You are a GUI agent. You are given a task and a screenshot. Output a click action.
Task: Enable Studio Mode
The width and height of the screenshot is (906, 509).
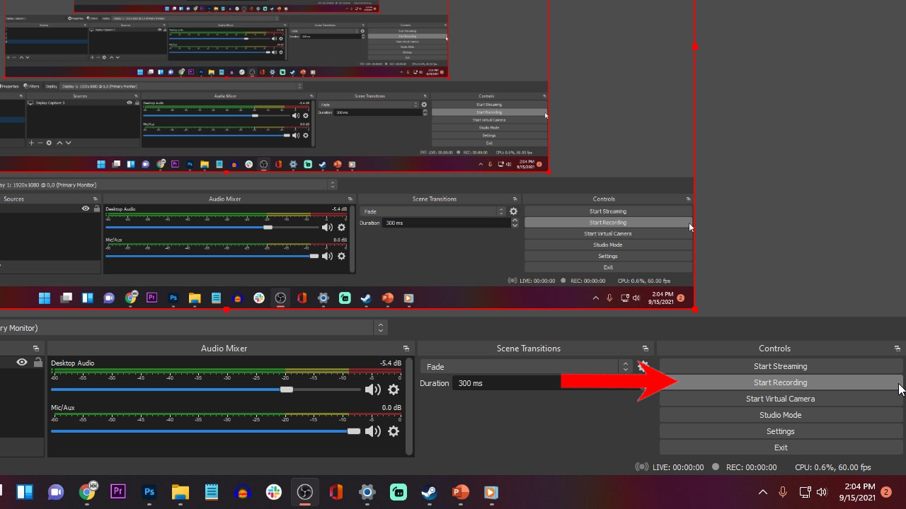pyautogui.click(x=780, y=415)
